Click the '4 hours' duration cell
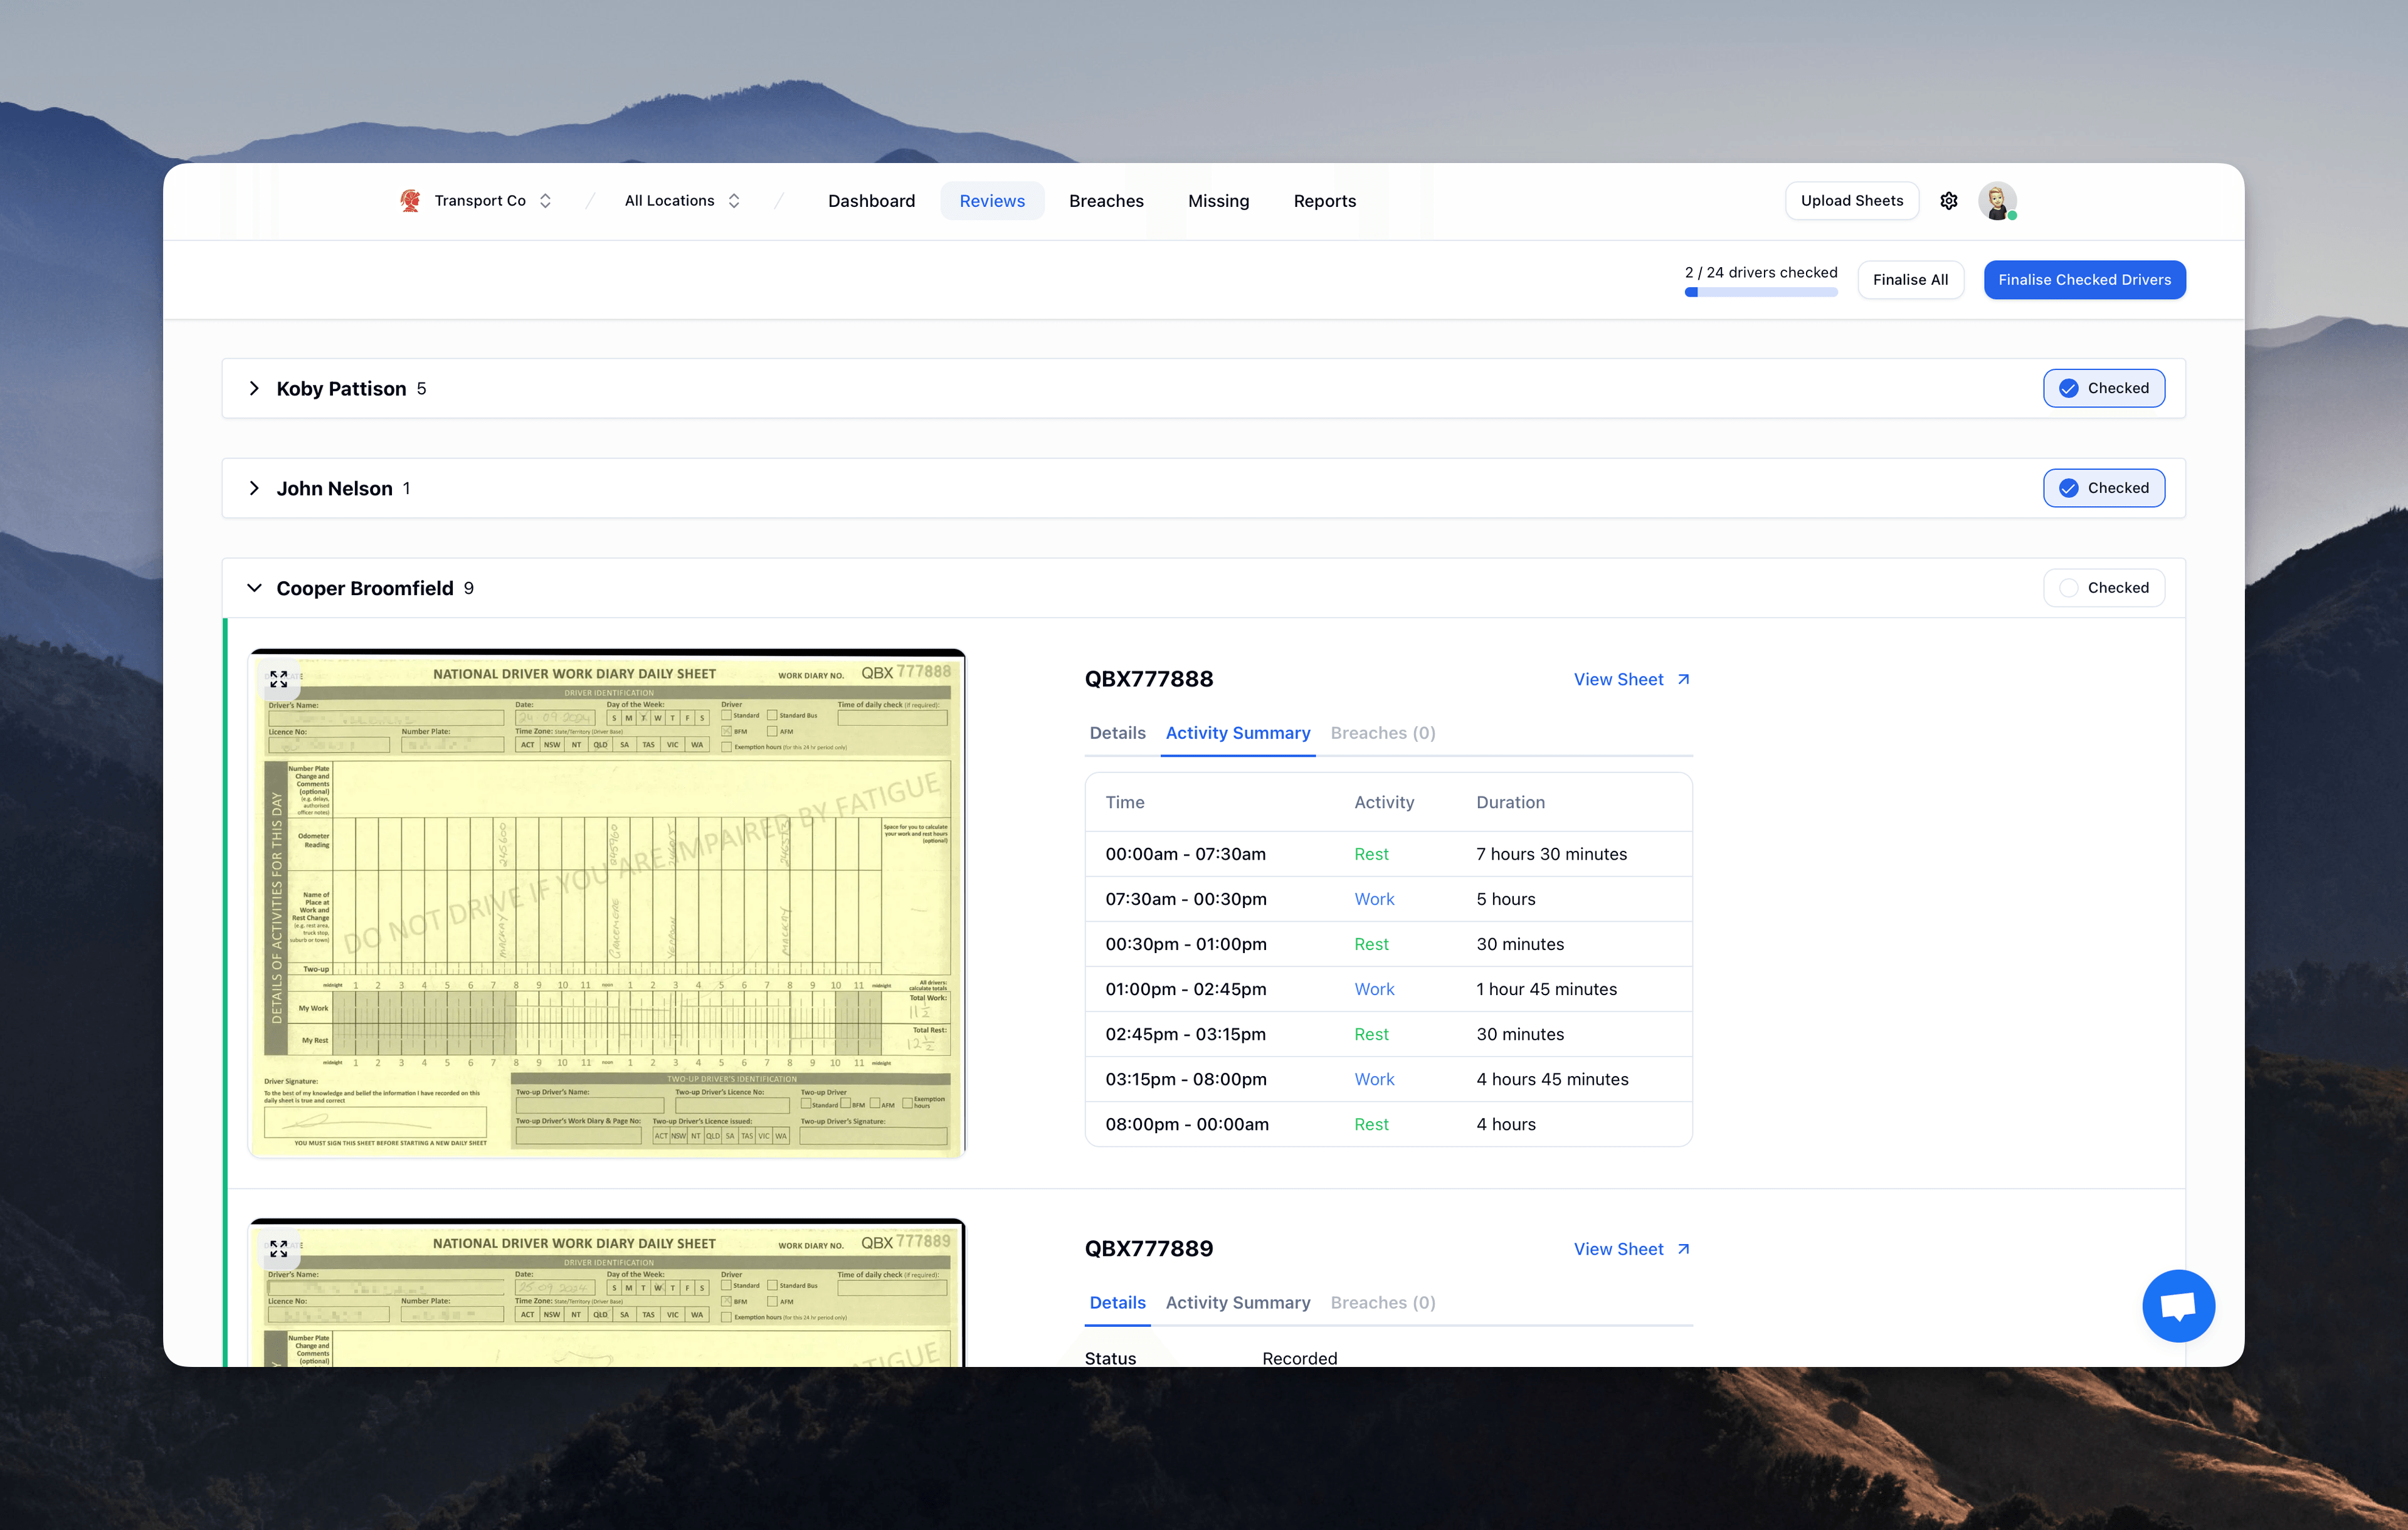Image resolution: width=2408 pixels, height=1530 pixels. 1505,1124
